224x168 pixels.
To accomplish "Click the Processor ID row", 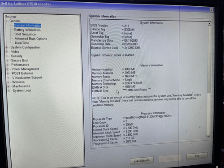I will [x=113, y=125].
